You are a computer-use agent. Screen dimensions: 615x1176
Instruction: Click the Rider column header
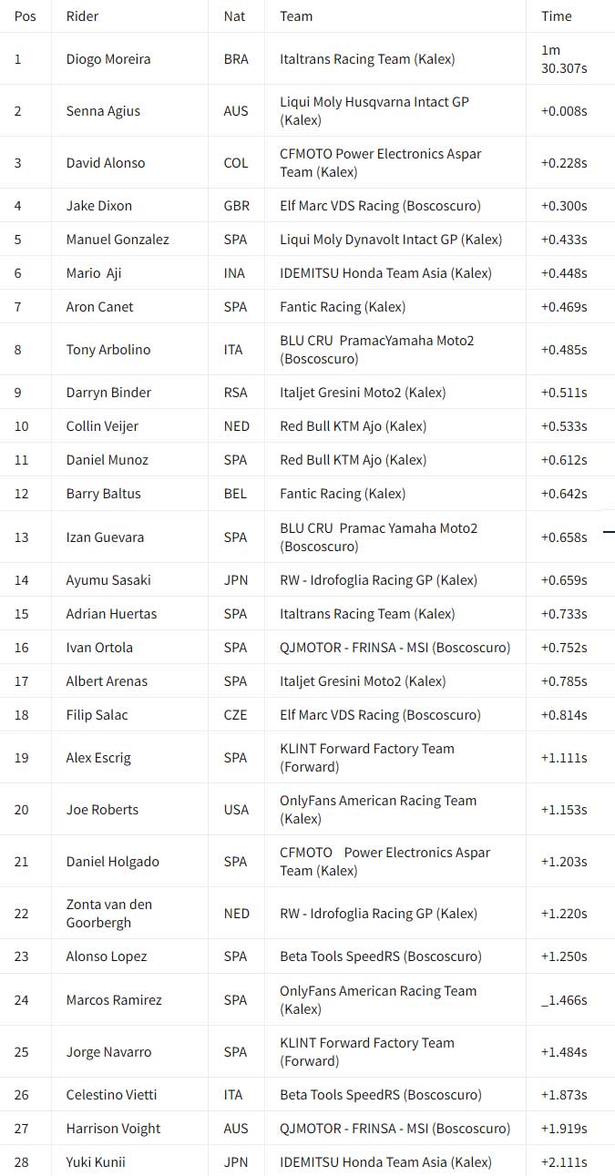(x=82, y=16)
